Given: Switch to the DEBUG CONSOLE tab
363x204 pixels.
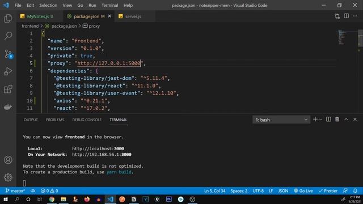Looking at the screenshot, I should point(87,120).
